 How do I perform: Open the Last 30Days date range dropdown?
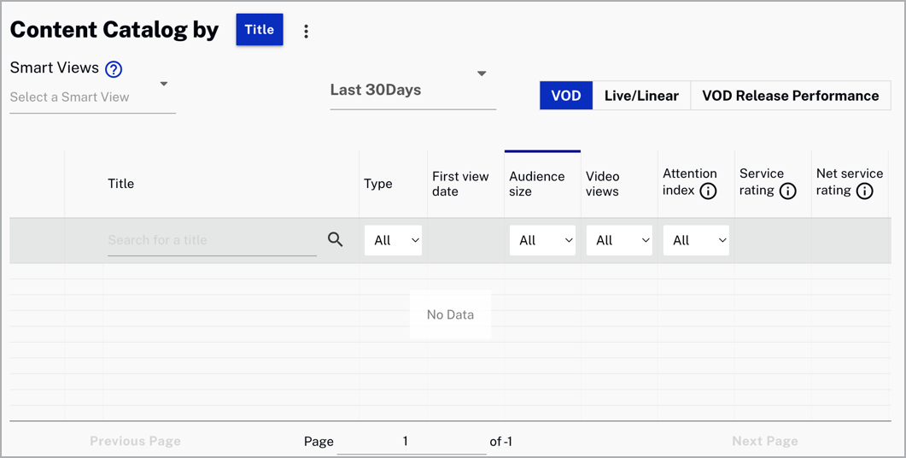click(412, 90)
